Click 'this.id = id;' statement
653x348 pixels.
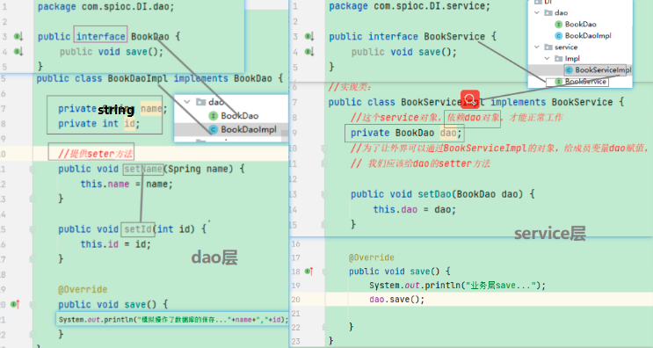(x=115, y=244)
